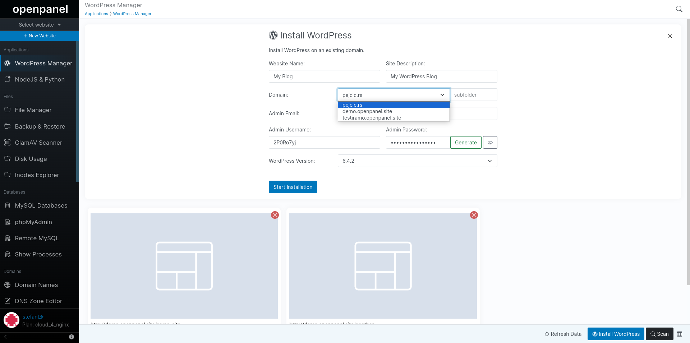Click the phpMyAdmin sidebar icon
The height and width of the screenshot is (343, 690).
8,222
